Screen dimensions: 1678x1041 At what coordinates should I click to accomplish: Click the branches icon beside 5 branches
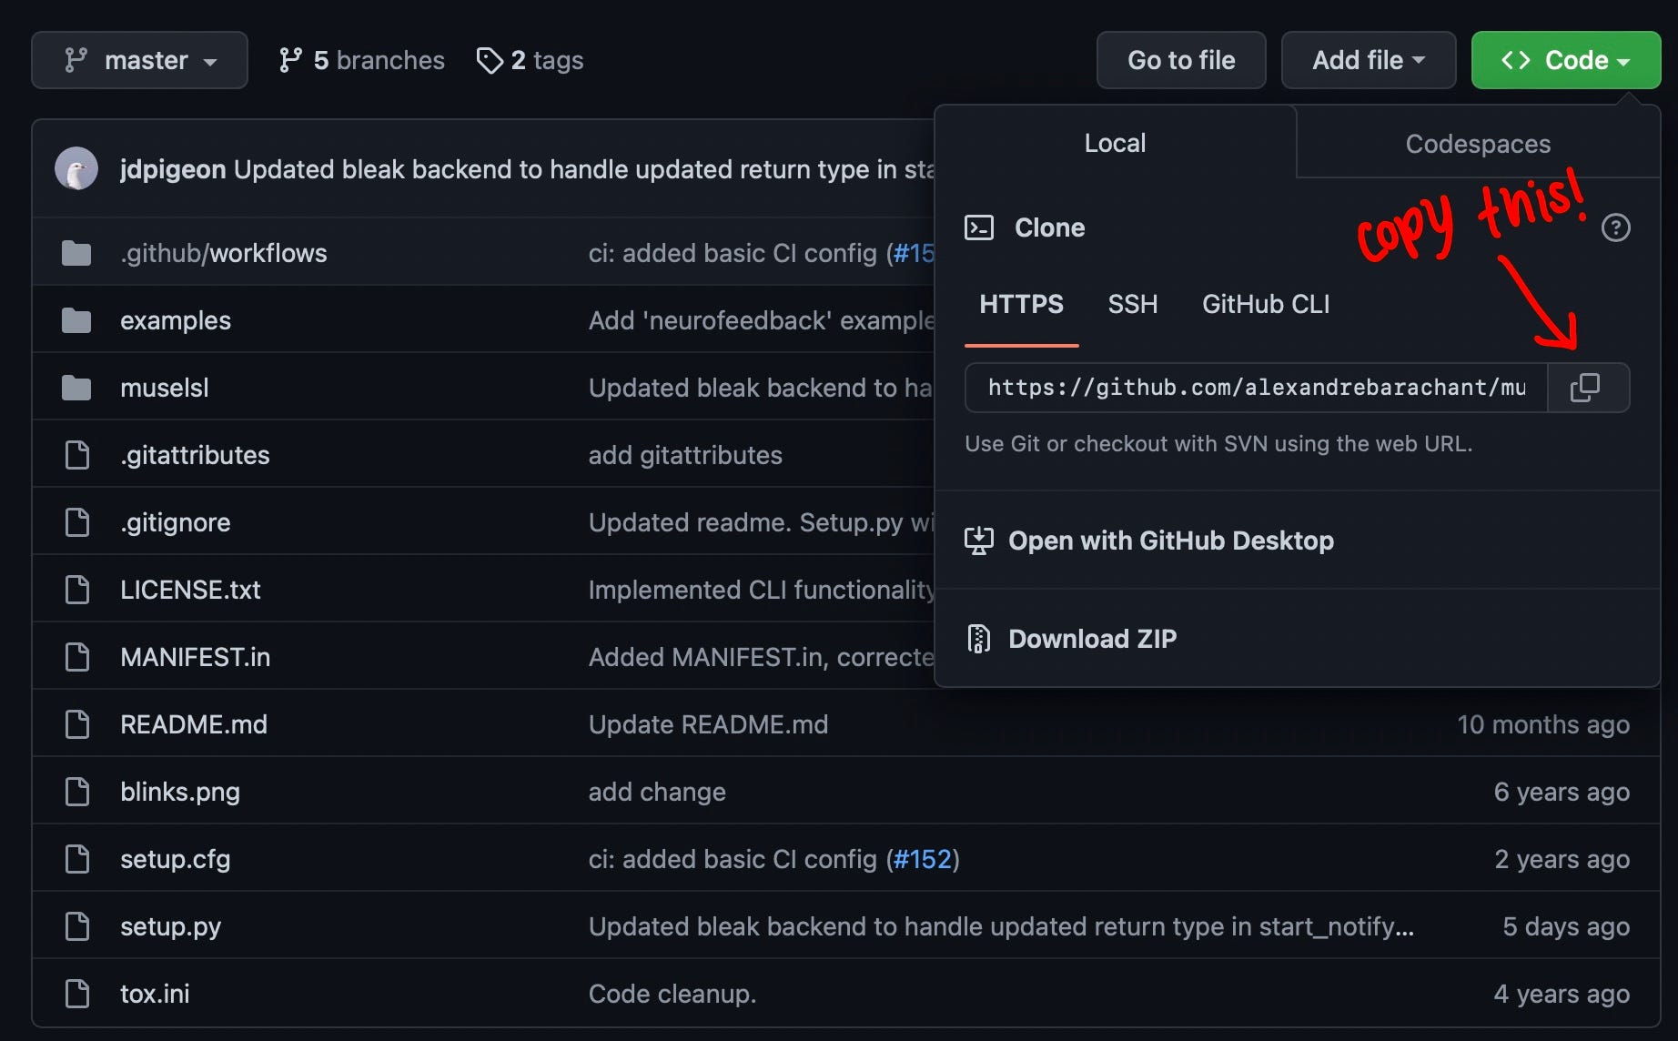click(290, 60)
